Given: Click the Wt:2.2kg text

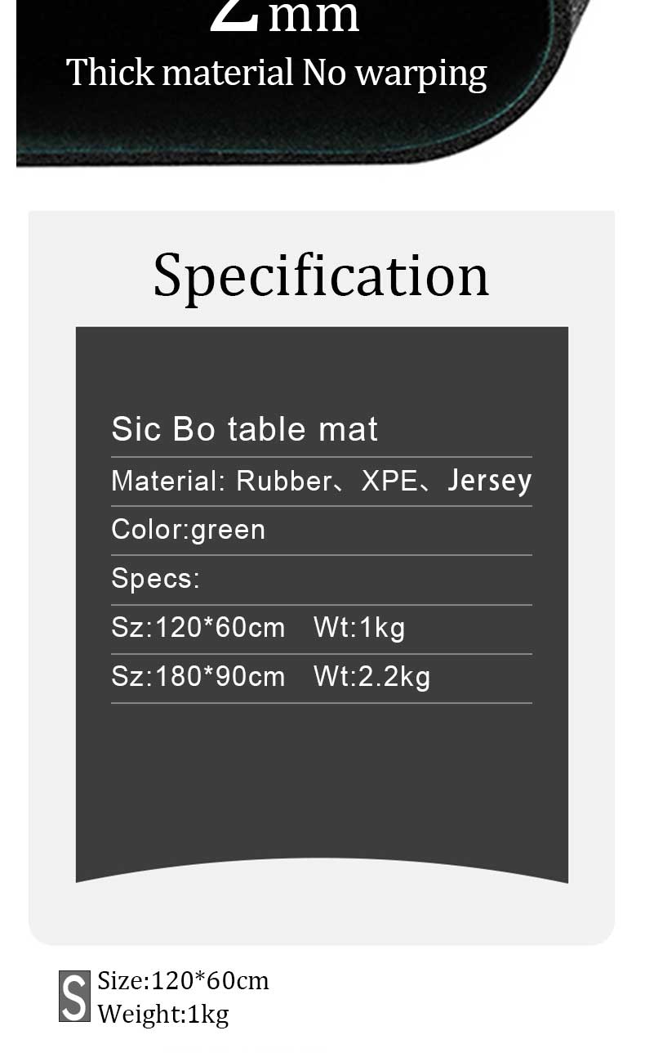Looking at the screenshot, I should click(371, 677).
